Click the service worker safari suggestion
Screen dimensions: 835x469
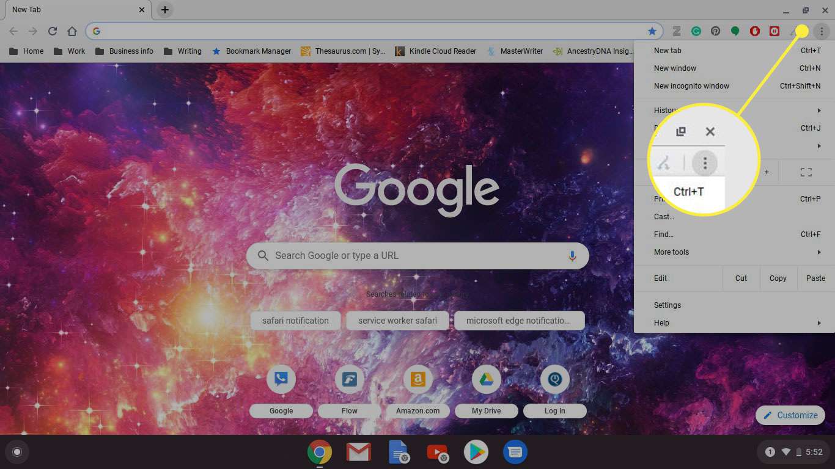point(397,321)
